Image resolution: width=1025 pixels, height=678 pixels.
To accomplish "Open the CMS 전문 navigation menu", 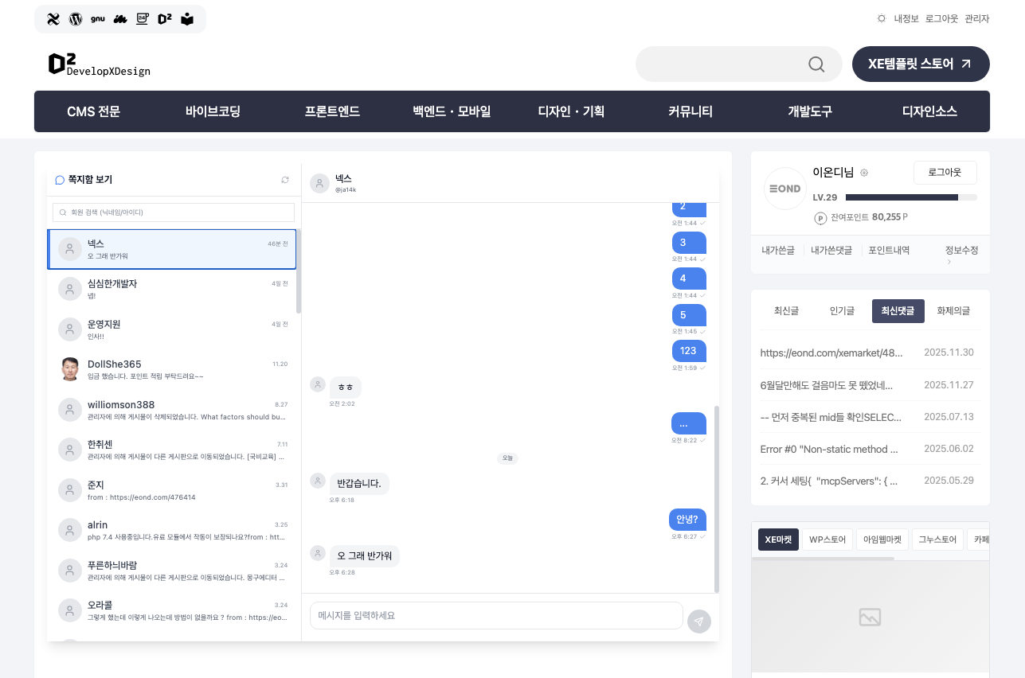I will pyautogui.click(x=93, y=111).
